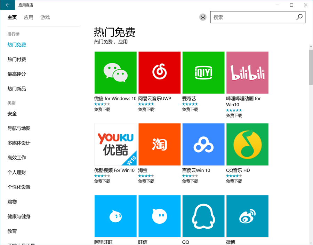Select the 爱奇艺 app icon

click(203, 72)
